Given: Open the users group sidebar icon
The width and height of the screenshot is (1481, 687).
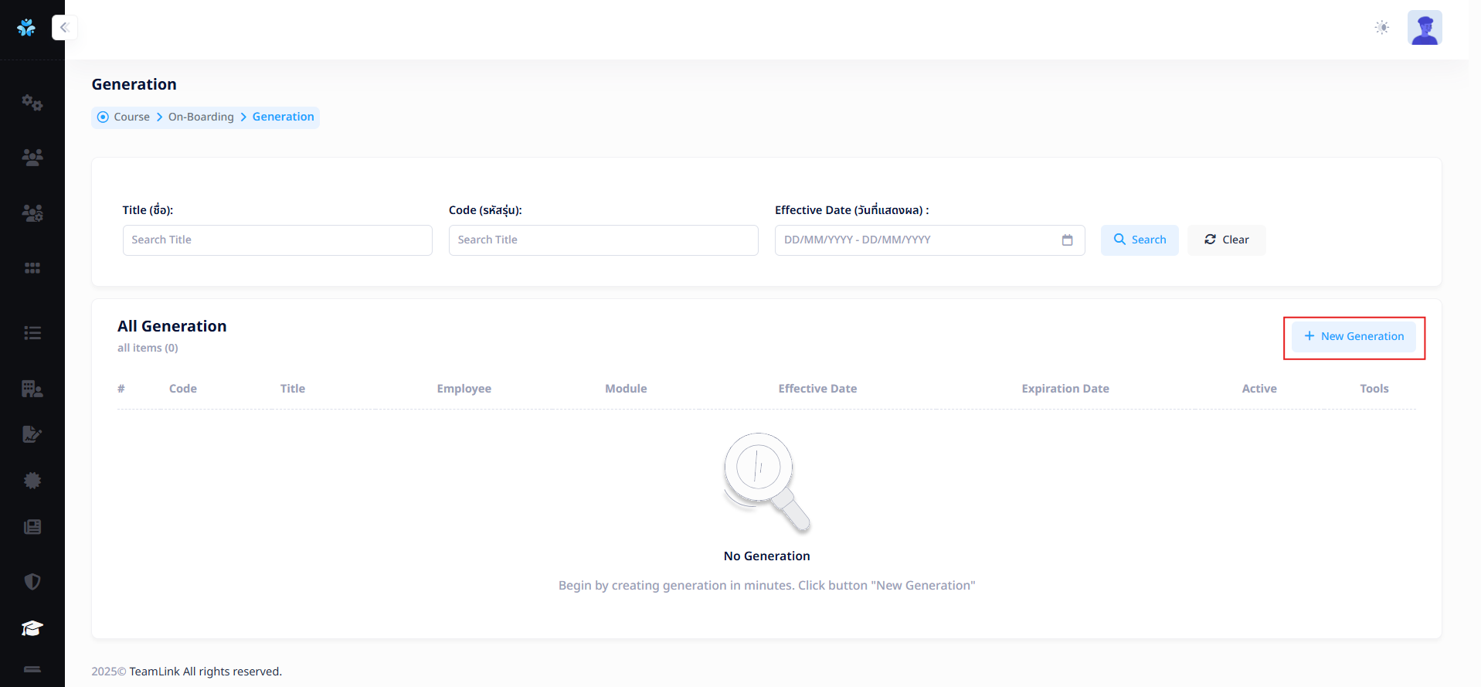Looking at the screenshot, I should coord(32,158).
